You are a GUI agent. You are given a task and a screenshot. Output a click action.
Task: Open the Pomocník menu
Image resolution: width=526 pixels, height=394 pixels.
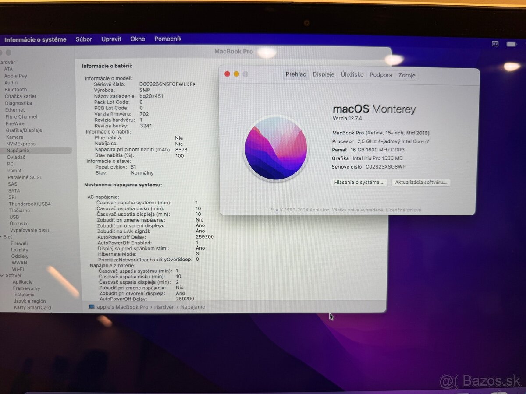(x=168, y=39)
